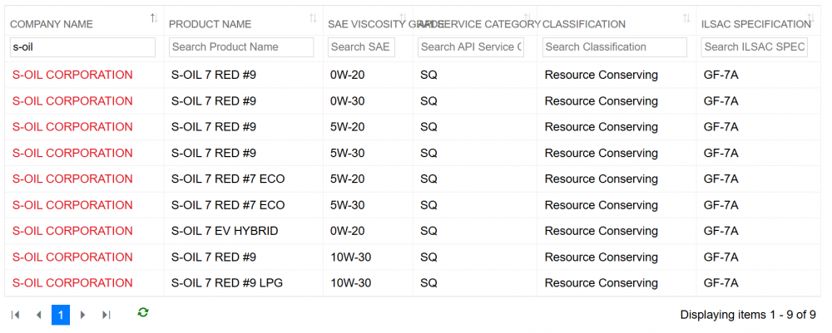This screenshot has height=333, width=832.
Task: Sort by Product Name column arrows
Action: (313, 18)
